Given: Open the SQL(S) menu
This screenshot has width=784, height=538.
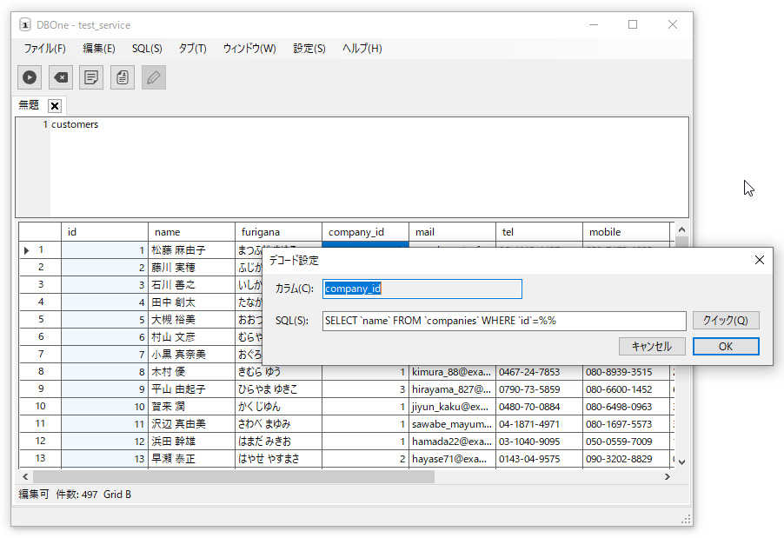Looking at the screenshot, I should click(147, 49).
